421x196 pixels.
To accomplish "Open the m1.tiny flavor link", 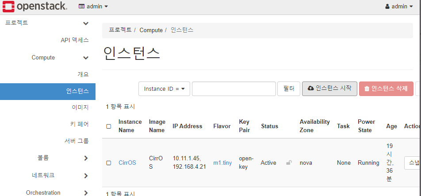I will click(x=222, y=163).
